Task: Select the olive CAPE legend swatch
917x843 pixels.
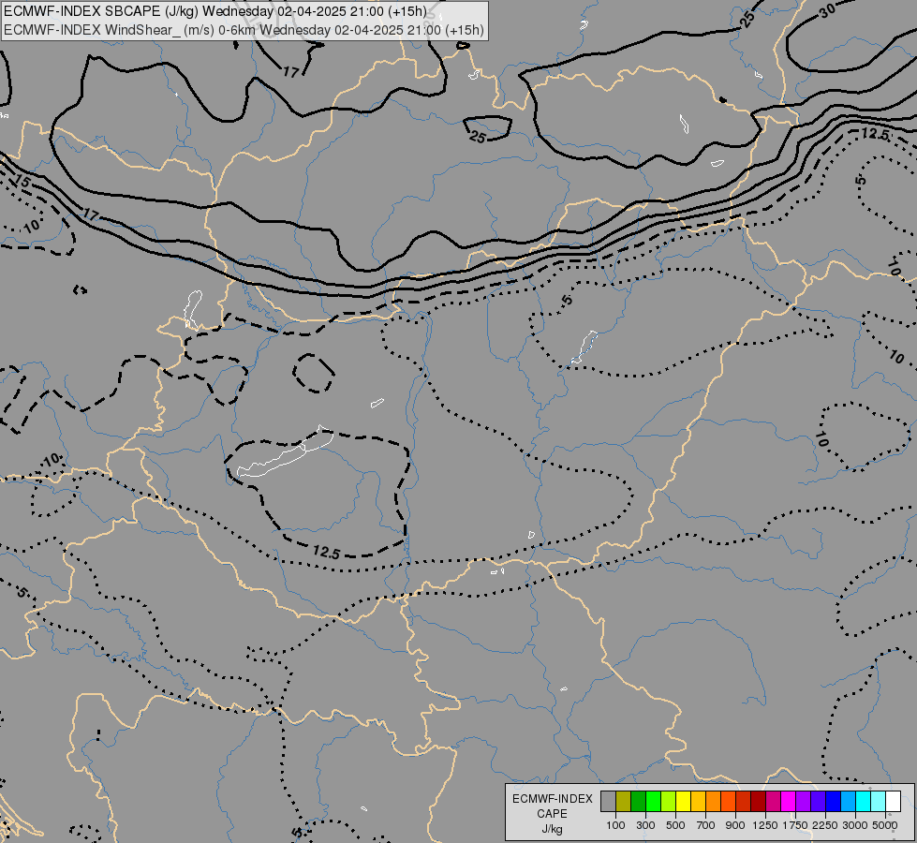Action: (x=624, y=801)
